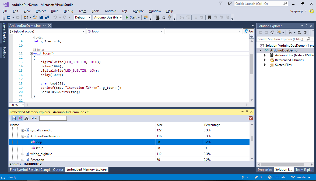The height and width of the screenshot is (181, 316).
Task: Open the Analyze menu
Action: tap(138, 11)
